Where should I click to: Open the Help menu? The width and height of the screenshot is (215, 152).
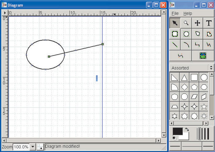188,13
